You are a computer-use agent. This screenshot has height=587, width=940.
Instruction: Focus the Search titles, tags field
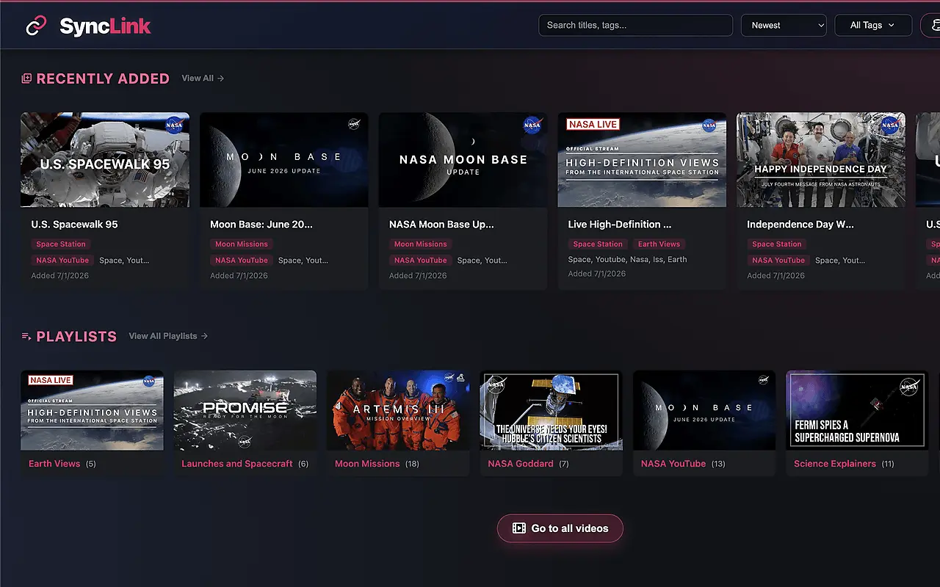tap(635, 25)
